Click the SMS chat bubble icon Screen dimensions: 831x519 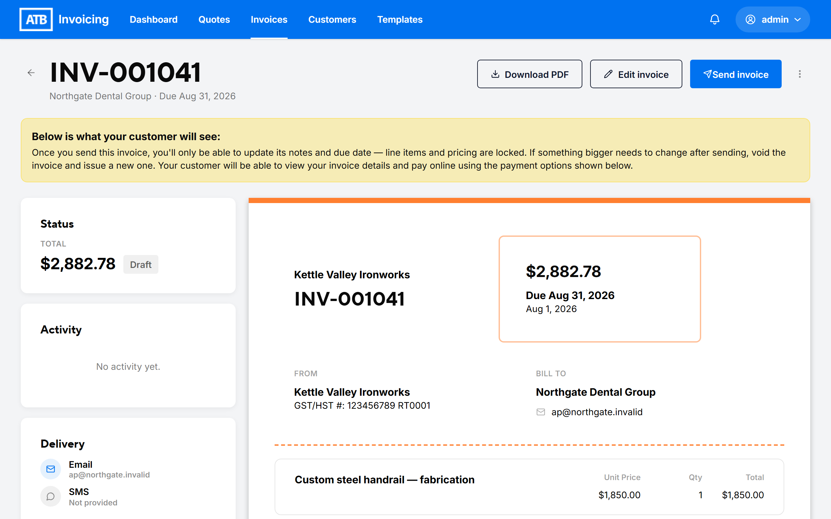click(x=51, y=496)
